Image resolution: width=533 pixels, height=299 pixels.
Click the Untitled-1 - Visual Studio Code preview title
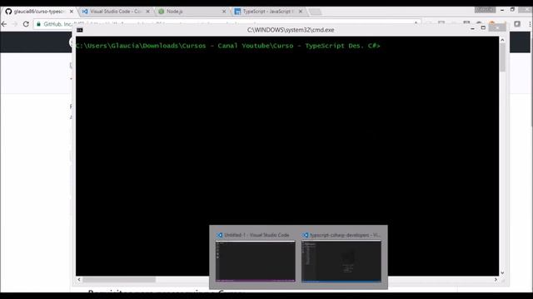tap(257, 235)
